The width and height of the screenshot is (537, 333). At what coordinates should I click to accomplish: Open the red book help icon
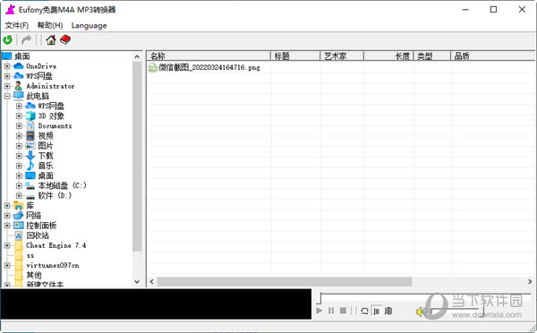(x=65, y=39)
